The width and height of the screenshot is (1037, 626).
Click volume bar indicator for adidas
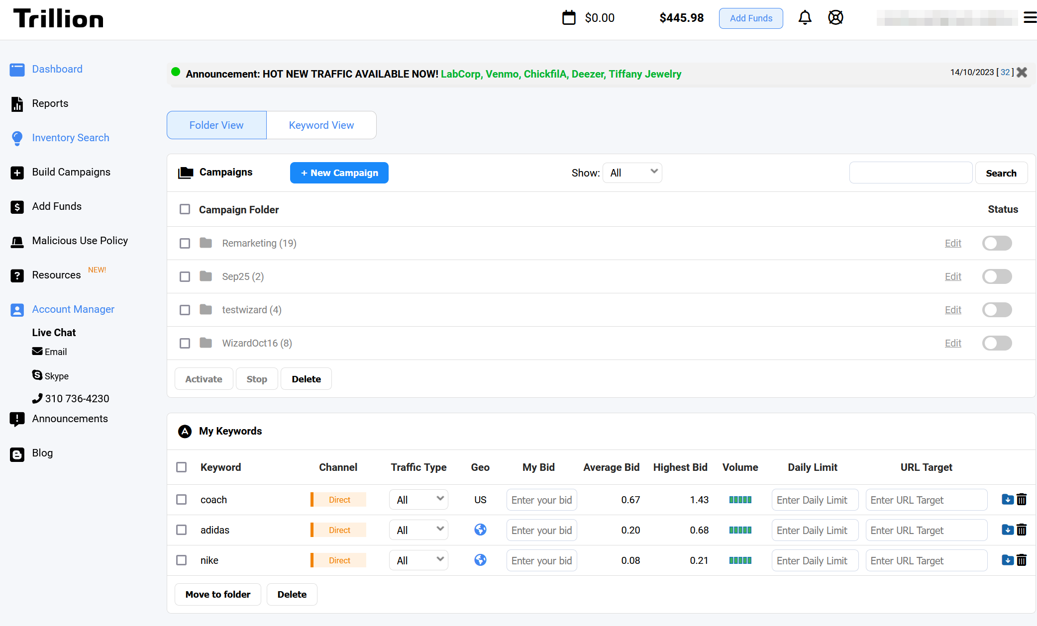click(x=740, y=530)
